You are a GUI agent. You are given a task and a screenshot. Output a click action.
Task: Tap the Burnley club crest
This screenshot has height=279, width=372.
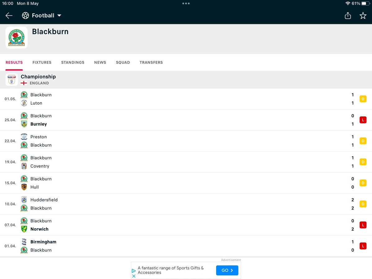tap(24, 124)
